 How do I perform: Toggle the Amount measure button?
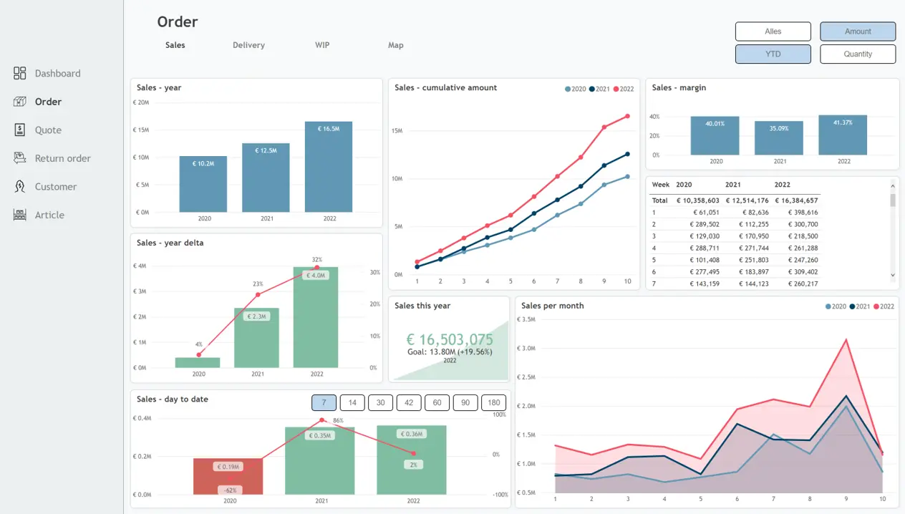point(858,31)
